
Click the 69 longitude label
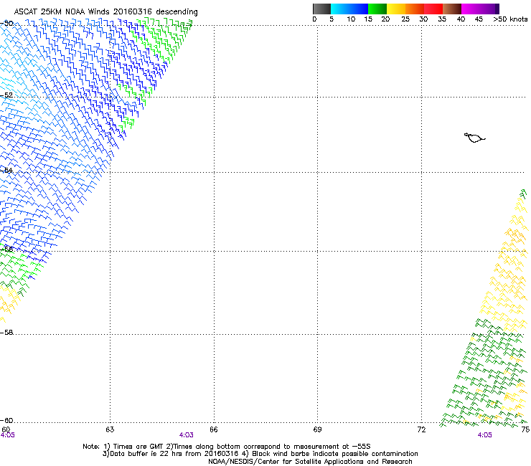pyautogui.click(x=317, y=429)
